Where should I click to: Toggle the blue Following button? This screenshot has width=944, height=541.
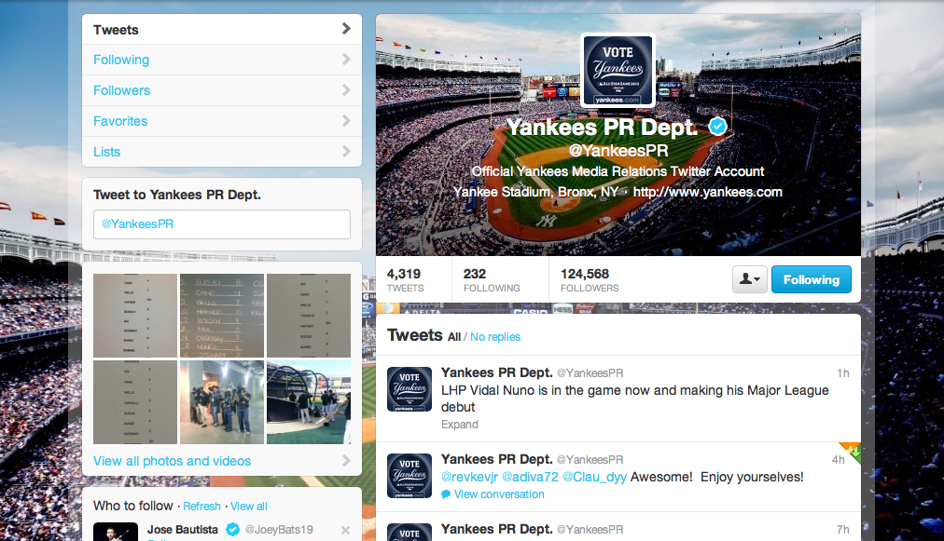pos(811,279)
